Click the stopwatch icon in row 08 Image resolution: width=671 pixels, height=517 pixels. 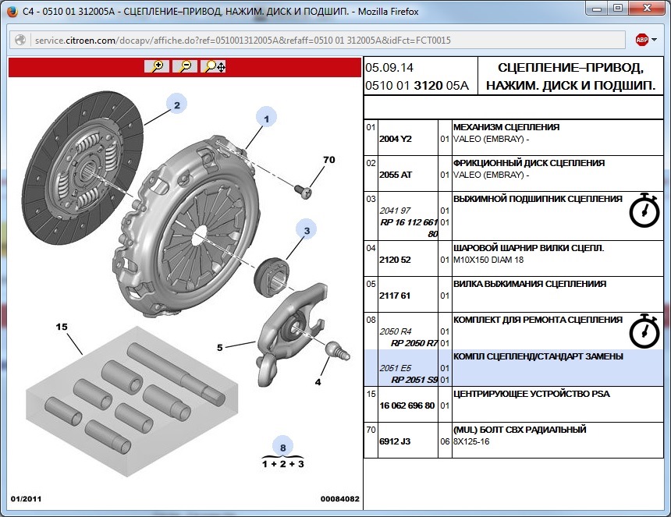pos(644,331)
